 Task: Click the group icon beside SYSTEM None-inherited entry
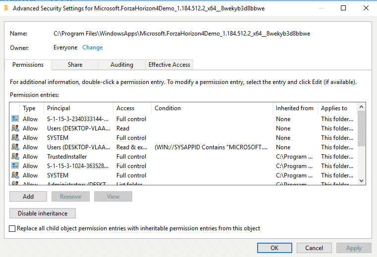pos(15,137)
